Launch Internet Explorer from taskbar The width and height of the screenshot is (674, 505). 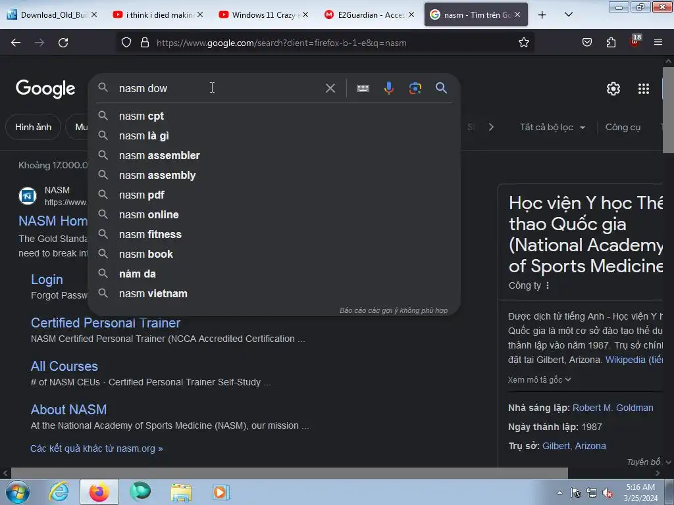tap(59, 492)
